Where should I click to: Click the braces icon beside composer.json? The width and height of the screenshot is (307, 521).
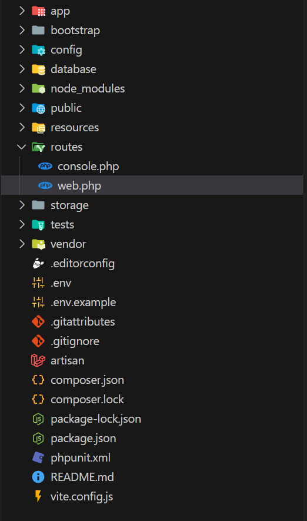tap(38, 380)
